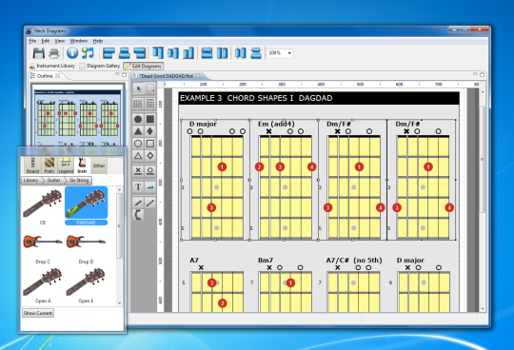This screenshot has width=514, height=350.
Task: Choose the Open A tuning instrument
Action: (43, 284)
